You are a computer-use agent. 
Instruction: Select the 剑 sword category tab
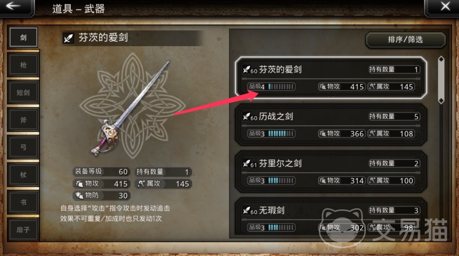point(24,37)
